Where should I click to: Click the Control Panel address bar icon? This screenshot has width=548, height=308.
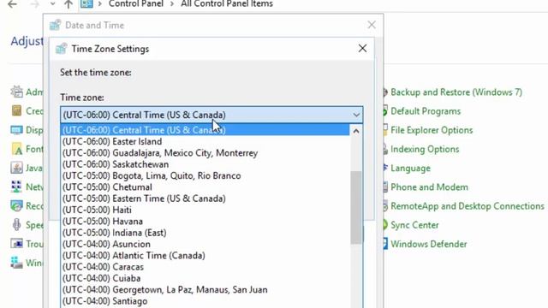(x=86, y=3)
